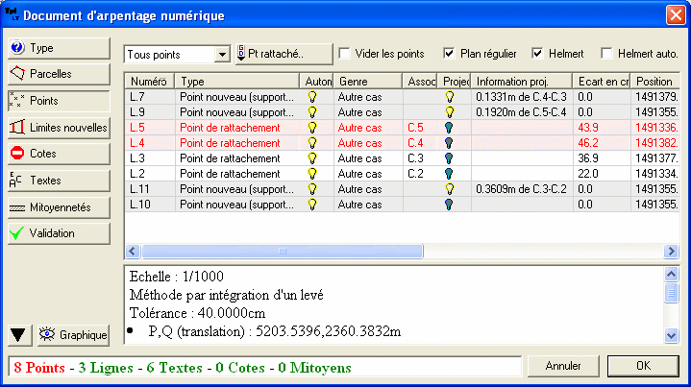
Task: Click the dark projection bulb in row L.5
Action: coord(449,128)
